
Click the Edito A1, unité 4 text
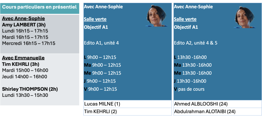click(101, 43)
